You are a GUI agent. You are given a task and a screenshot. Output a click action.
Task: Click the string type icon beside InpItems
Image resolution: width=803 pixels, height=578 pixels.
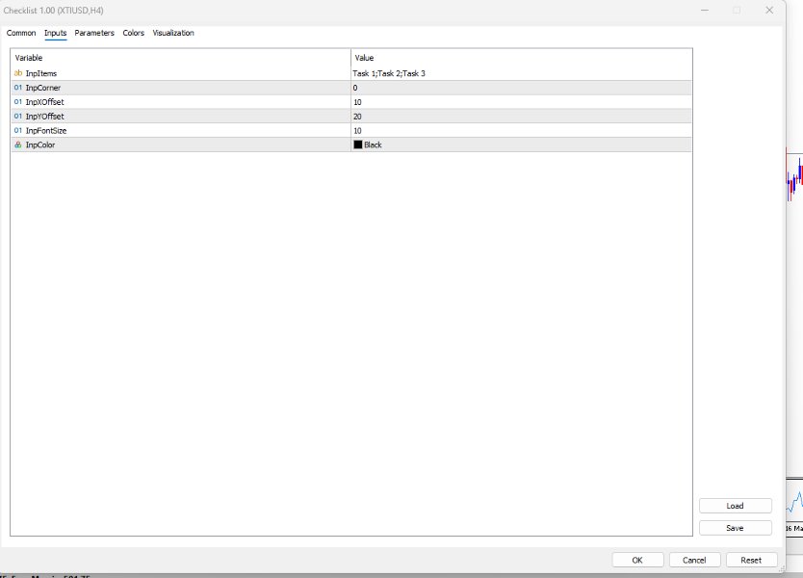pos(18,73)
